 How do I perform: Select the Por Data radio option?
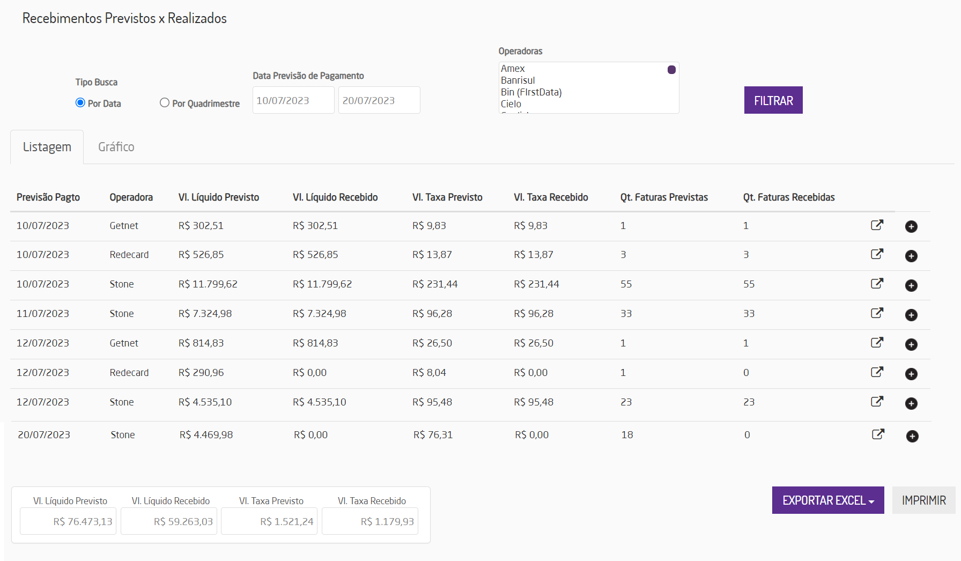tap(80, 102)
